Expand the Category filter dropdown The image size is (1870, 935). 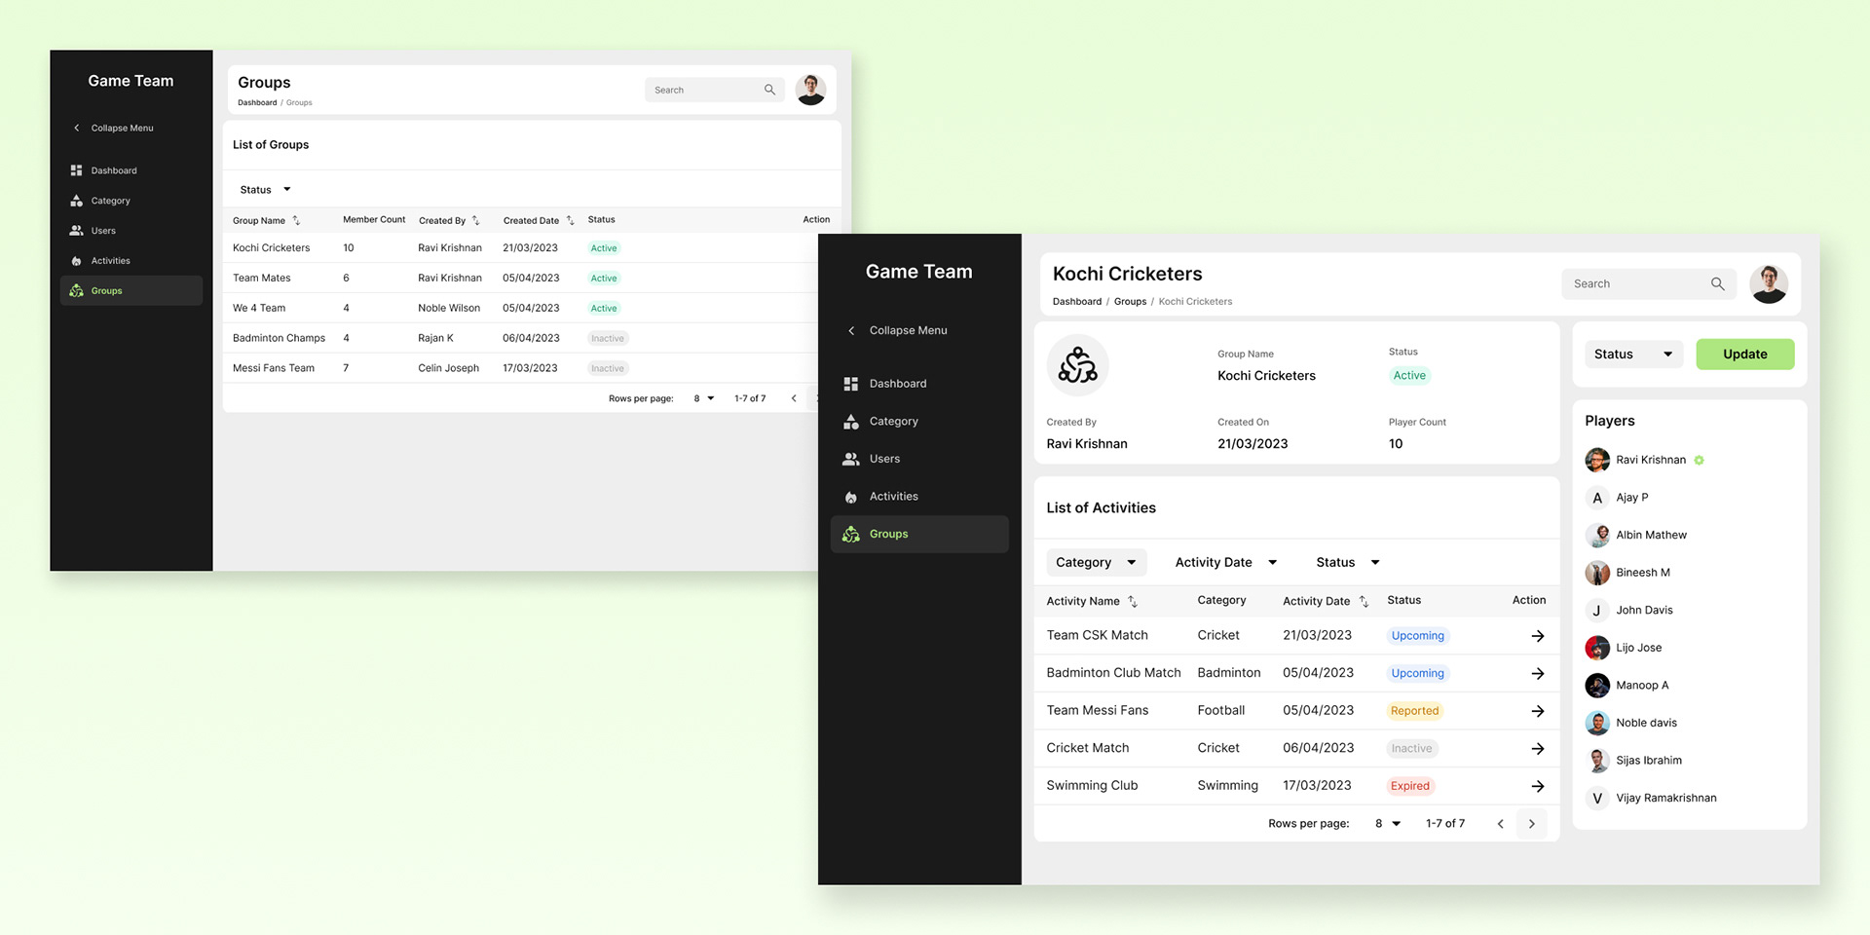point(1097,562)
